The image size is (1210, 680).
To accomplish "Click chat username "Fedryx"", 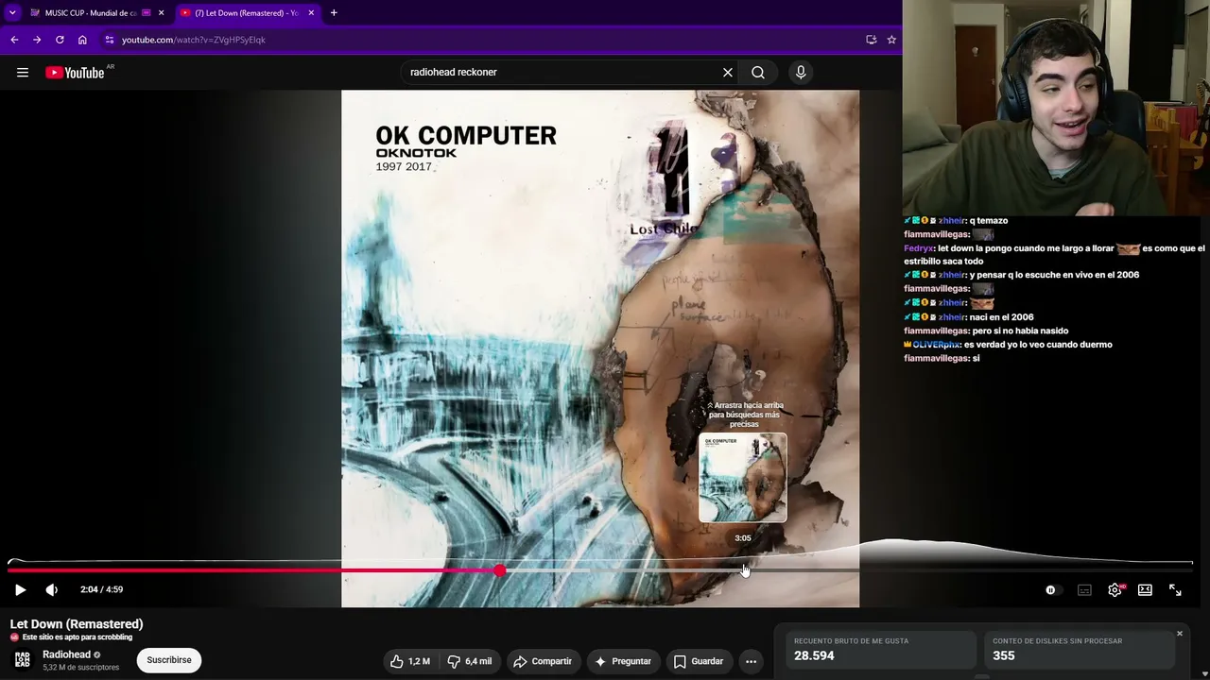I will [919, 248].
